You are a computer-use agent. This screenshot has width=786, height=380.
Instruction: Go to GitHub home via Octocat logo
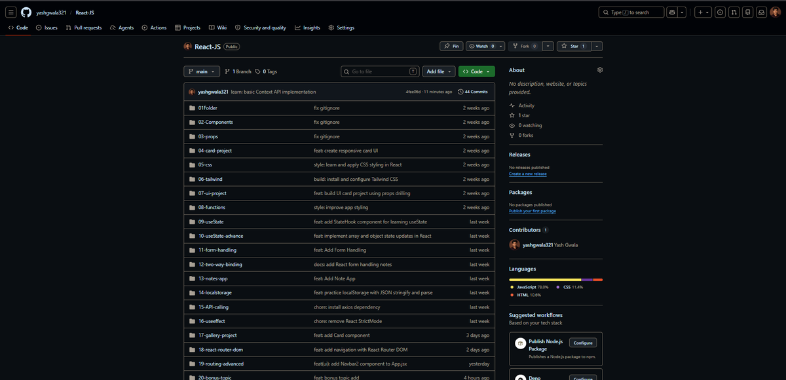(26, 12)
